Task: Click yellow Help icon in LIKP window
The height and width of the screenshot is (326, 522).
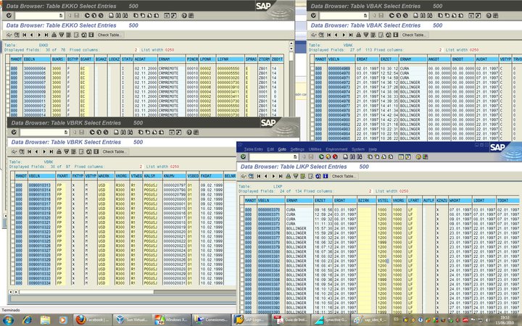Action: click(418, 156)
